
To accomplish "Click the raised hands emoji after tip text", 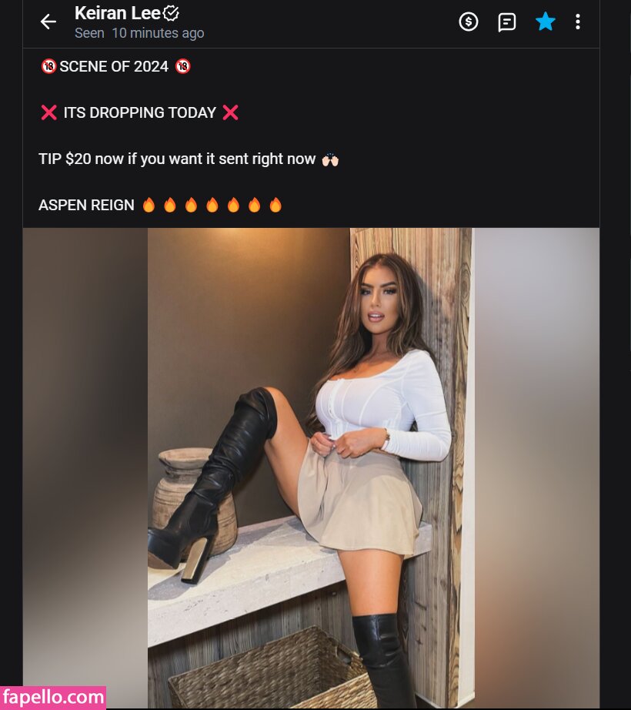I will point(330,159).
